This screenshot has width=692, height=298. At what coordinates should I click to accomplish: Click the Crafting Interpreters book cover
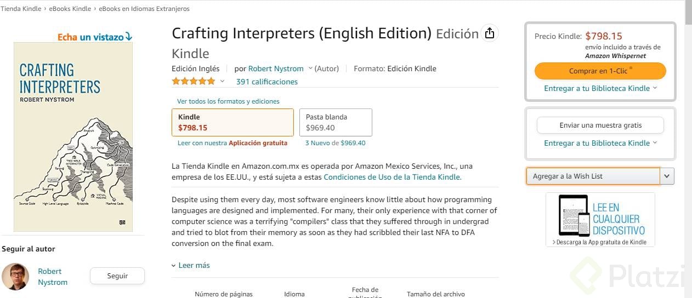[x=73, y=137]
